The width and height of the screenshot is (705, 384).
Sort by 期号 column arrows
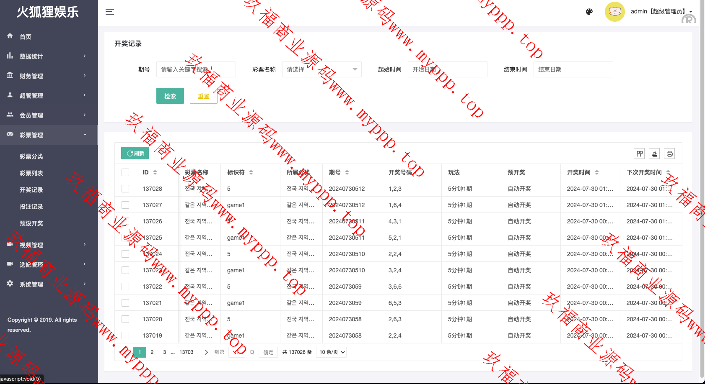pyautogui.click(x=347, y=172)
